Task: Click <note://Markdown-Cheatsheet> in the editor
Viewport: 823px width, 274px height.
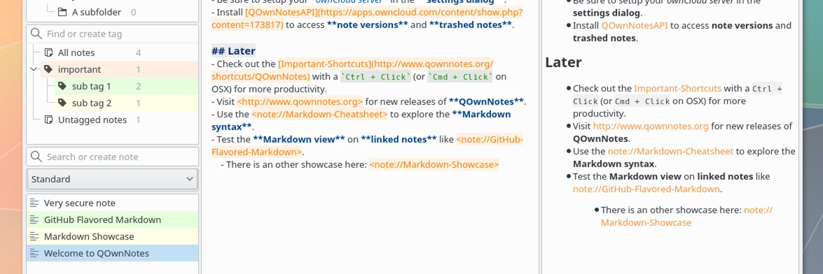Action: coord(320,114)
